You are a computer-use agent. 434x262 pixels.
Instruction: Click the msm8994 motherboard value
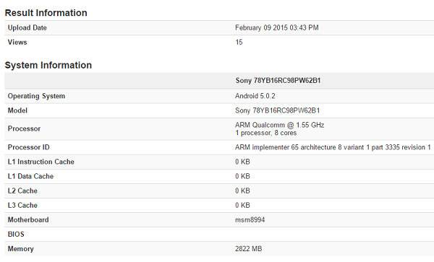(250, 219)
